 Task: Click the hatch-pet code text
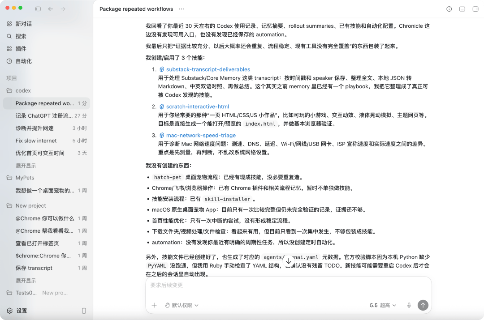click(168, 177)
